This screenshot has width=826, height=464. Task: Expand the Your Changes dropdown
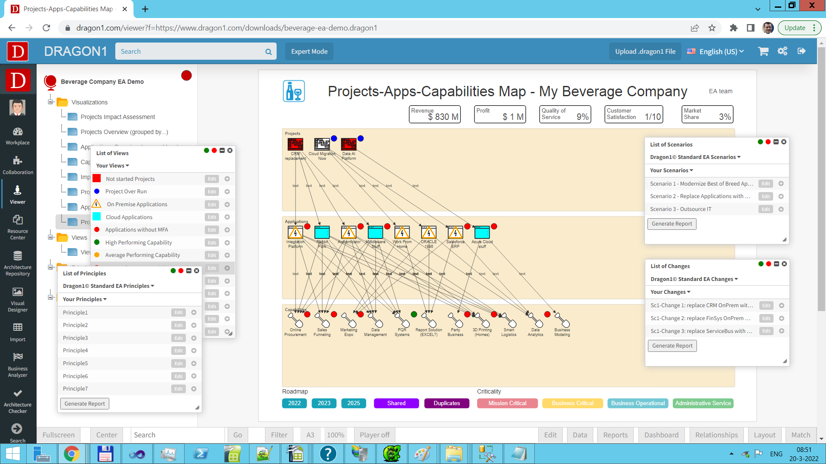click(x=670, y=292)
